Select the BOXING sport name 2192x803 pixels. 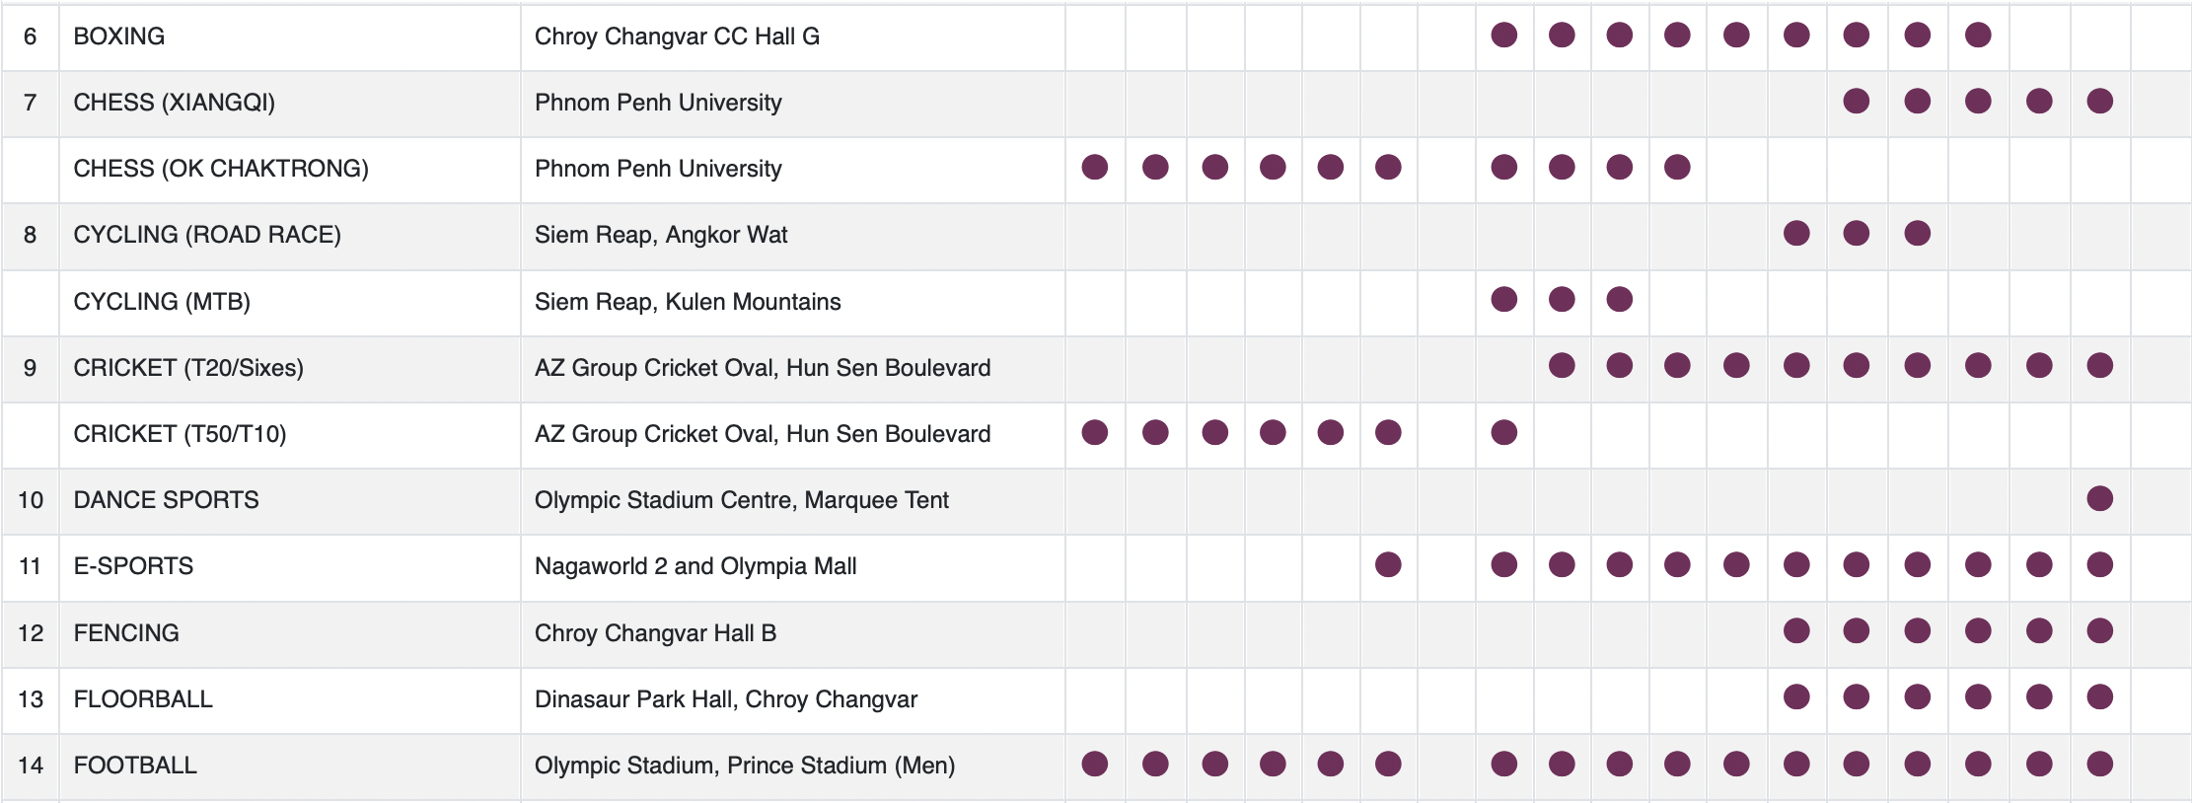119,36
